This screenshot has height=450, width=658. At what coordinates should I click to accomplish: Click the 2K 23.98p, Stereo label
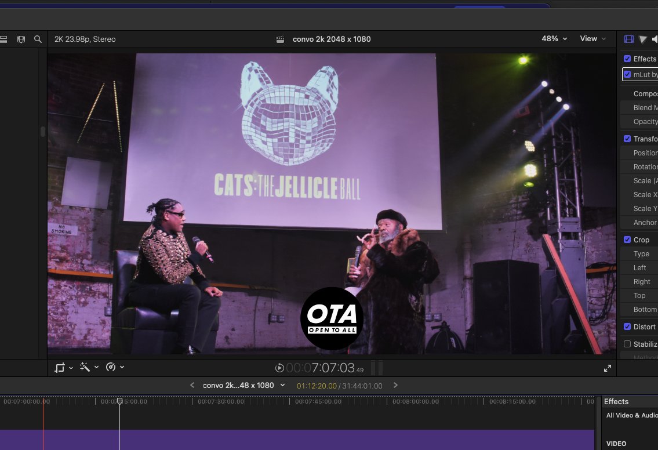pyautogui.click(x=85, y=39)
